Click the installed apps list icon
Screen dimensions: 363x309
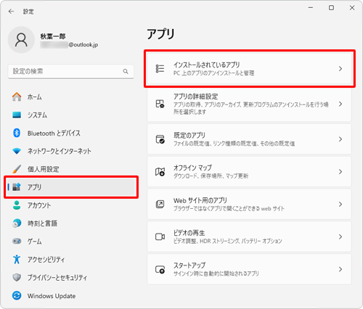coord(160,69)
